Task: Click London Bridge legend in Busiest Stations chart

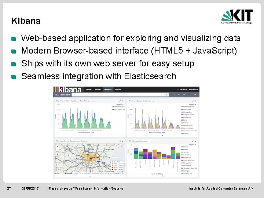Action: [x=187, y=128]
